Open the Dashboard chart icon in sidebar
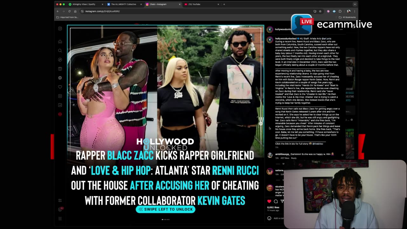The height and width of the screenshot is (229, 407). coord(60,105)
